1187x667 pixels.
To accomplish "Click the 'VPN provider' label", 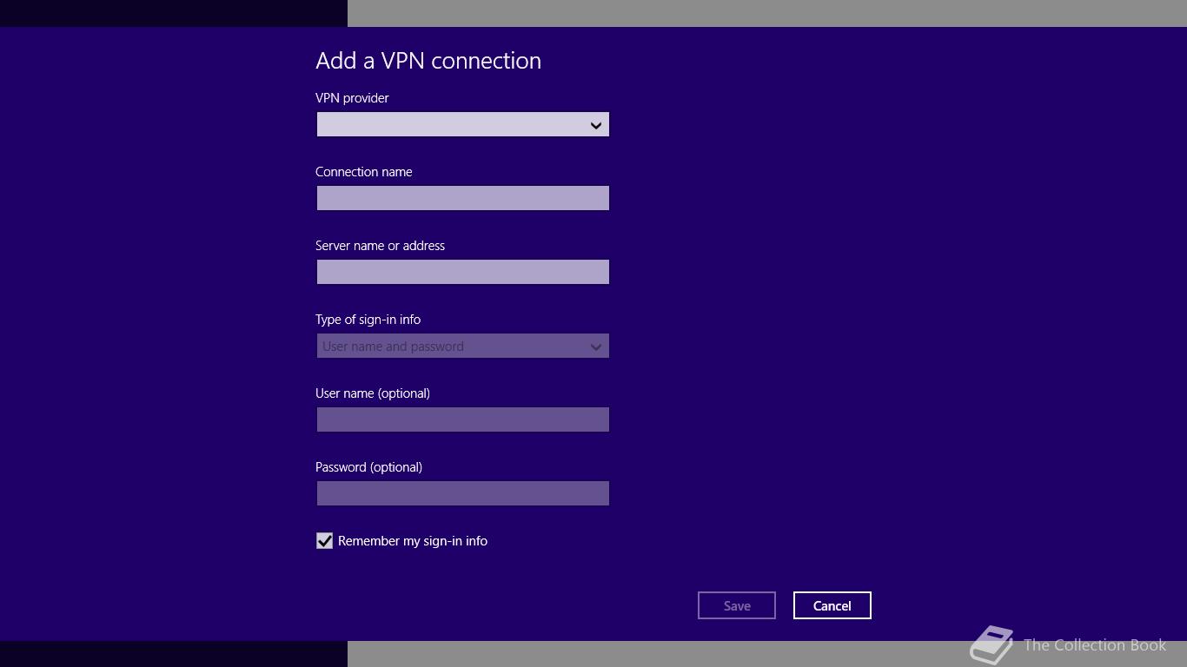I will [x=352, y=98].
